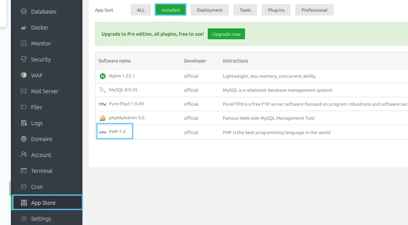Image resolution: width=408 pixels, height=225 pixels.
Task: Click 'official' developer in PHP-7.4 row
Action: point(191,133)
